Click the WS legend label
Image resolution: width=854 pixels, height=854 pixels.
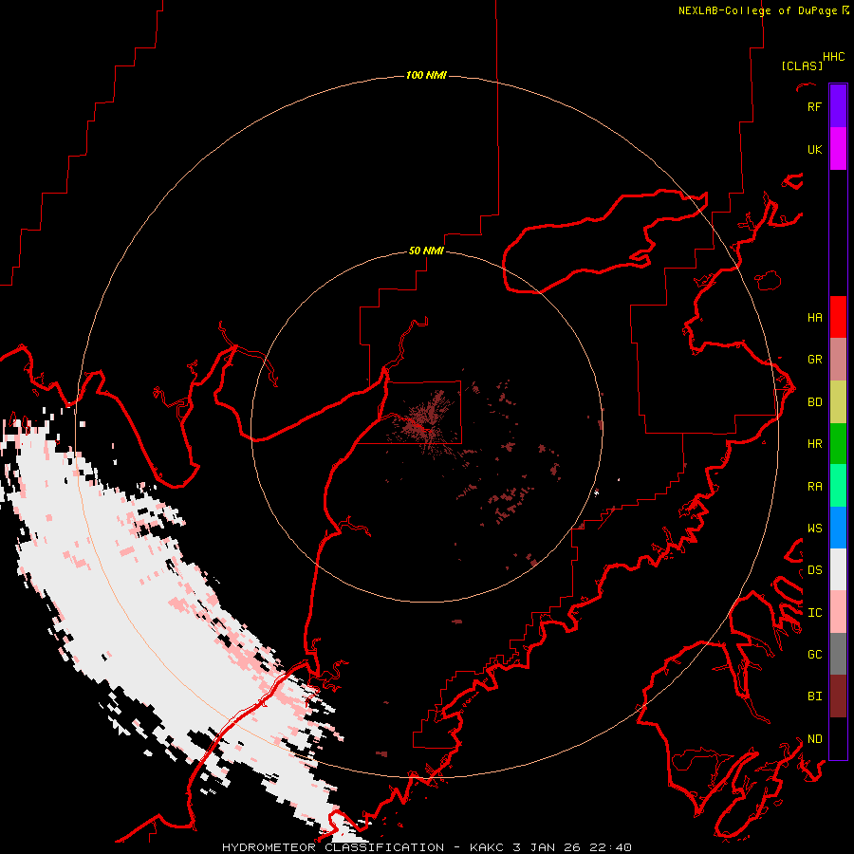pyautogui.click(x=814, y=529)
